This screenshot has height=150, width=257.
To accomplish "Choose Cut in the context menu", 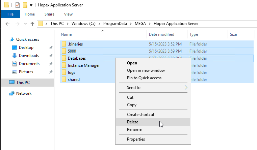I will [x=153, y=97].
